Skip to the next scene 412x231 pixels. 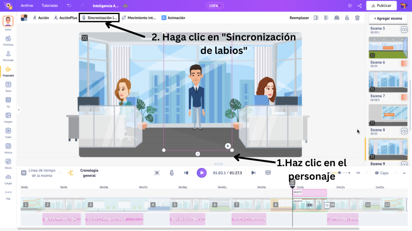(253, 173)
